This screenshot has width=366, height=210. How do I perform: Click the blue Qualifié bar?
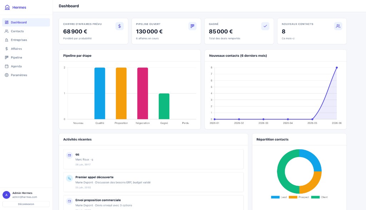coord(100,93)
